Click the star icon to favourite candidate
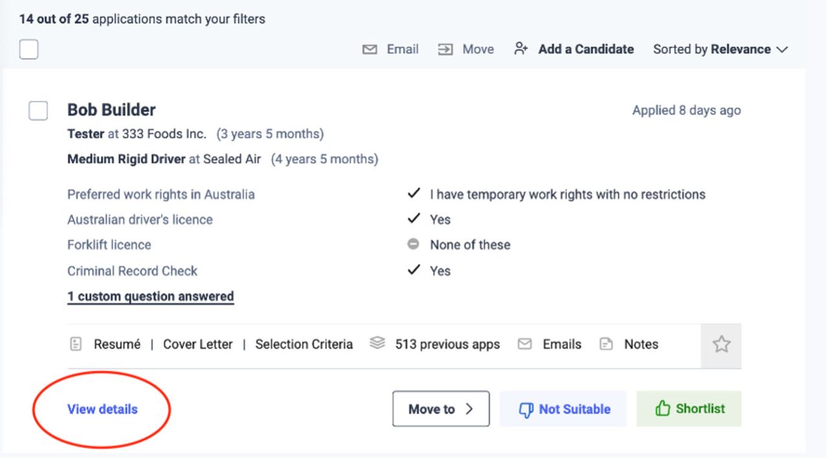Image resolution: width=828 pixels, height=459 pixels. click(x=721, y=345)
